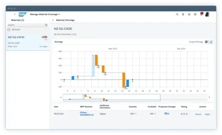The width and height of the screenshot is (222, 135).
Task: Click the 09.05.2022 date cell
Action: click(x=59, y=114)
